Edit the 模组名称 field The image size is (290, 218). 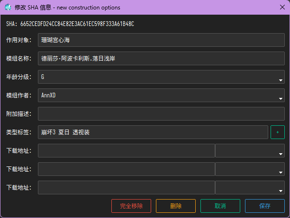pos(161,58)
